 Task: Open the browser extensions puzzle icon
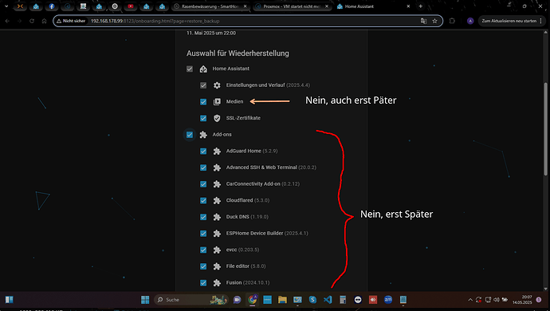(452, 21)
